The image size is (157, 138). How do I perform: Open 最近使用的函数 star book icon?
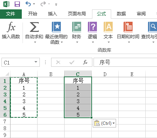click(x=56, y=27)
